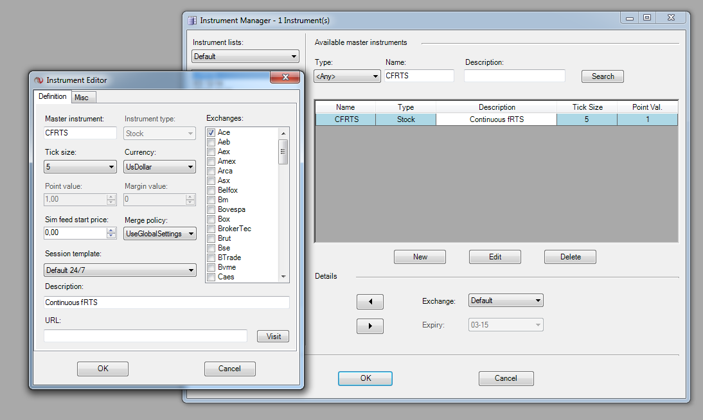Click OK in Instrument Manager
Screen dimensions: 703x420
pyautogui.click(x=365, y=378)
